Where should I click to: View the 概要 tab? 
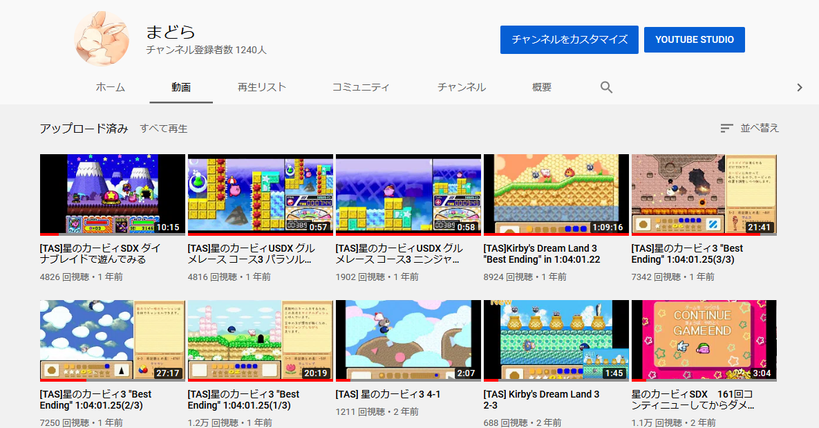coord(542,87)
